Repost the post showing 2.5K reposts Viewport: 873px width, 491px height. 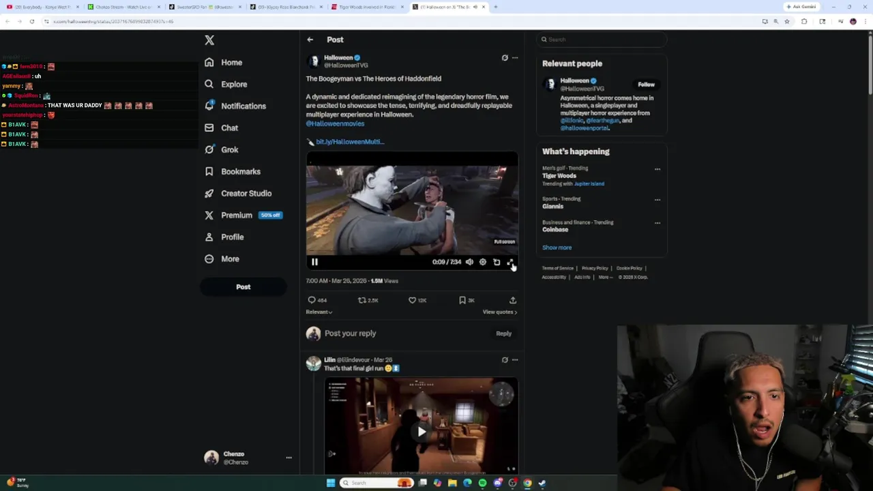pyautogui.click(x=368, y=300)
